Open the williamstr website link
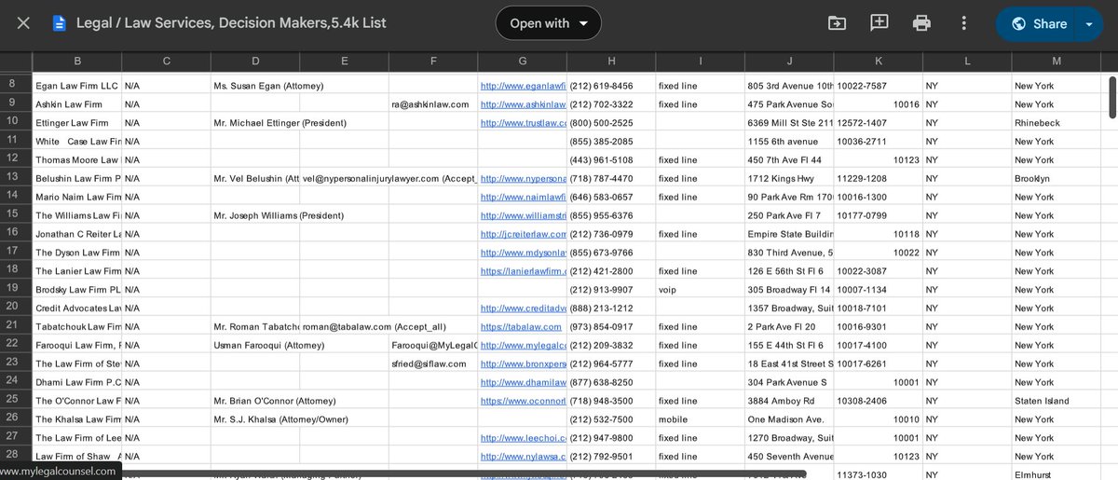 (x=523, y=215)
